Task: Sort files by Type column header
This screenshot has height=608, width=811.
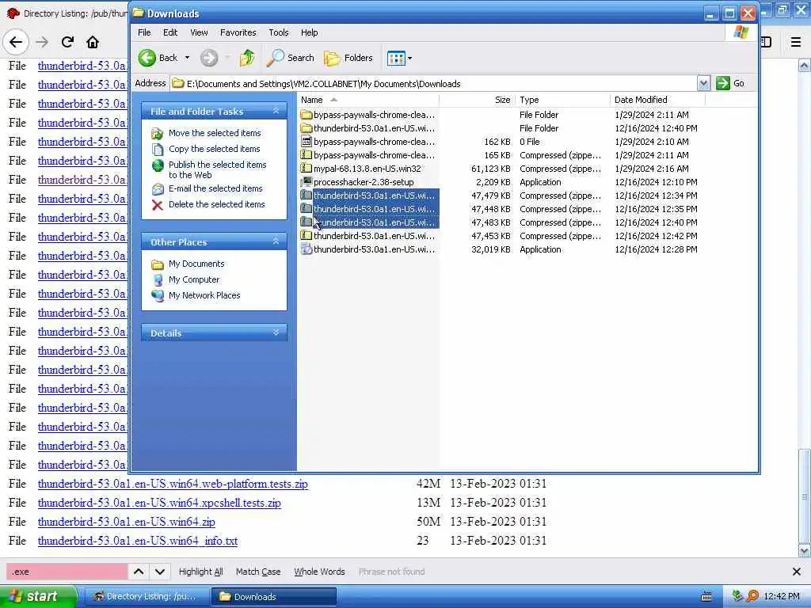Action: [563, 100]
